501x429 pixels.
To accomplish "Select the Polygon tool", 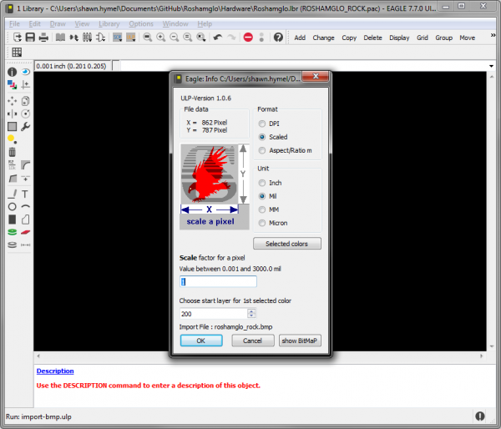I will (x=26, y=220).
